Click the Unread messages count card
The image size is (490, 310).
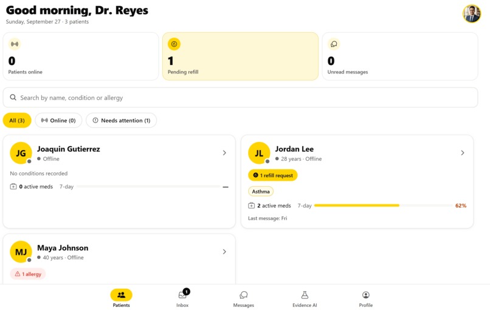tap(400, 56)
